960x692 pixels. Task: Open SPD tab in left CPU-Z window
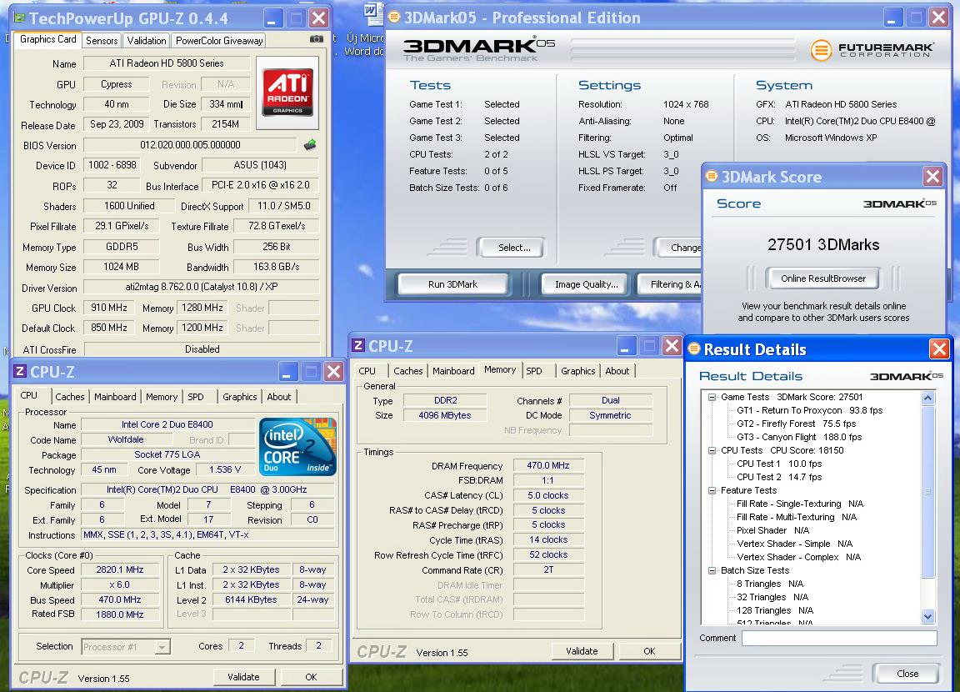196,397
